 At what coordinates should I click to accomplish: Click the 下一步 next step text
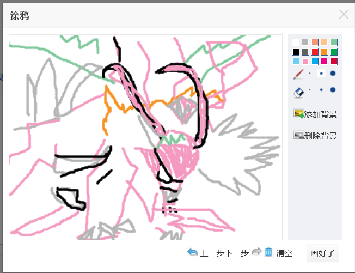pyautogui.click(x=237, y=253)
